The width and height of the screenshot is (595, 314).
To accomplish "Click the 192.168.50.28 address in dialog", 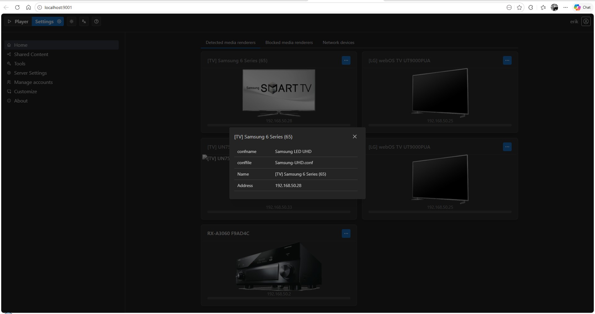I will pyautogui.click(x=288, y=185).
